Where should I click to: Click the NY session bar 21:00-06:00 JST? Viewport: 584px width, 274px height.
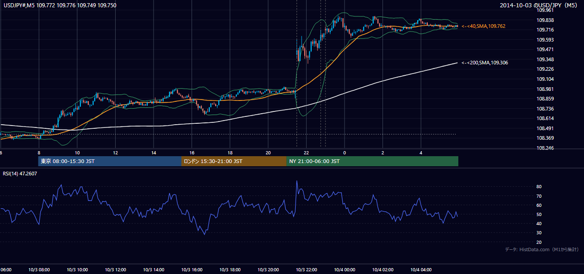pos(372,161)
